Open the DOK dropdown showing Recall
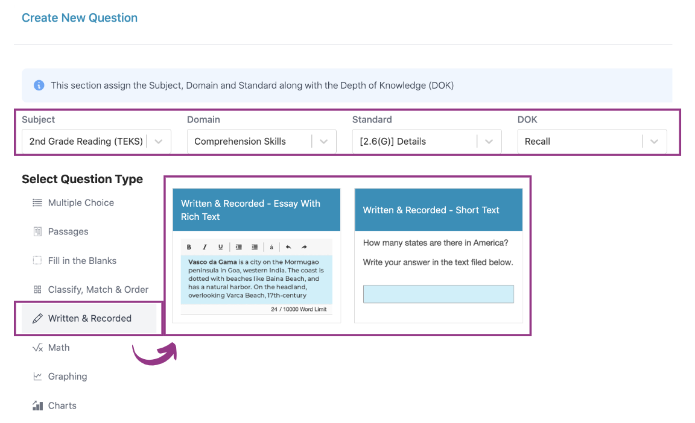This screenshot has width=695, height=423. pyautogui.click(x=592, y=141)
